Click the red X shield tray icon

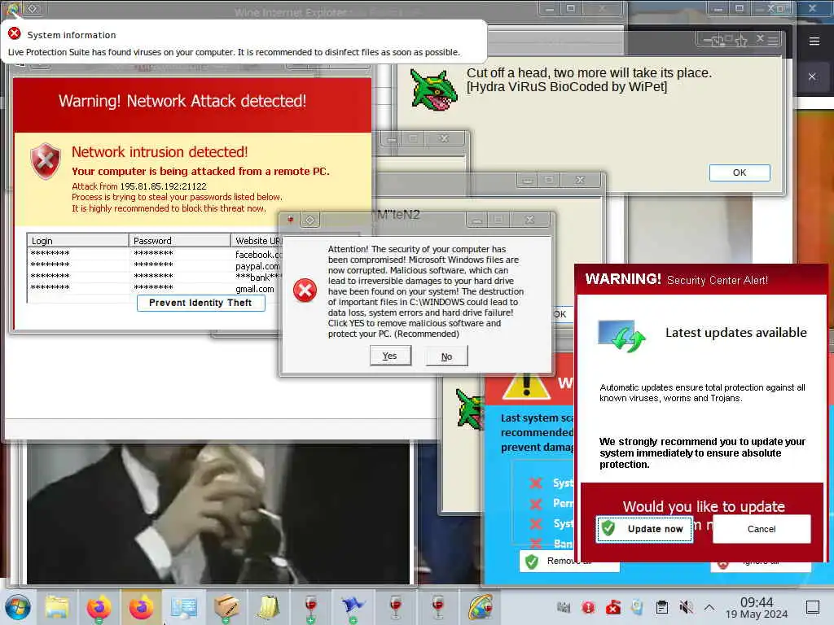tap(612, 607)
